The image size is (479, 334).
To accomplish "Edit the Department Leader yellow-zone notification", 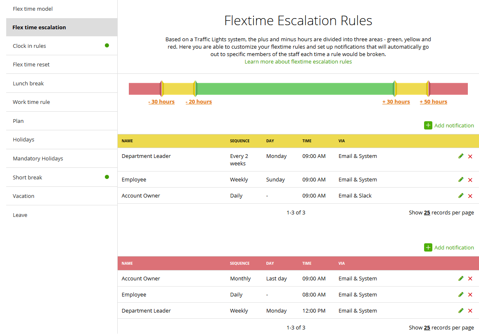I will pos(461,156).
